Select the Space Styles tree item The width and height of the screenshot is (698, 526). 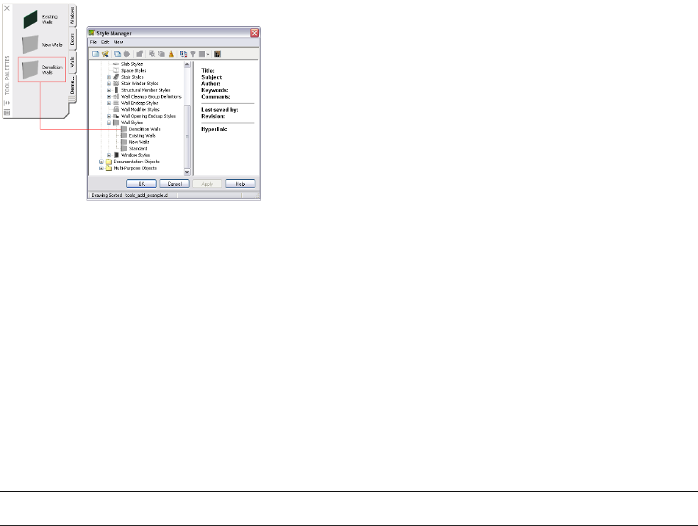coord(133,70)
